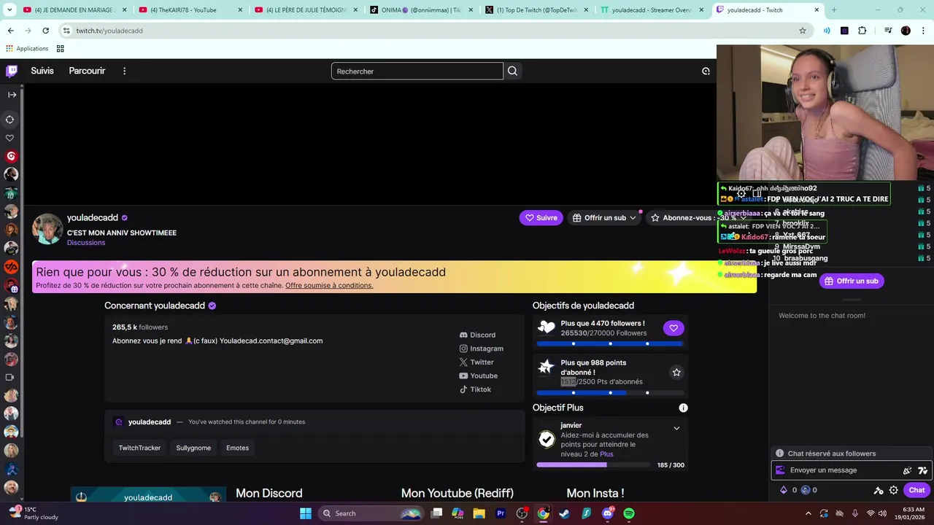The image size is (934, 525).
Task: Open the chat moderation hammer icon
Action: pyautogui.click(x=879, y=490)
